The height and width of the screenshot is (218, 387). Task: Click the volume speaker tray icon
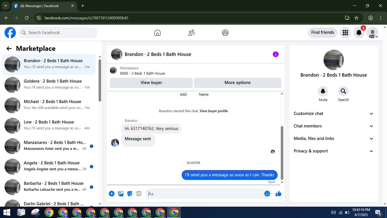coord(333,212)
